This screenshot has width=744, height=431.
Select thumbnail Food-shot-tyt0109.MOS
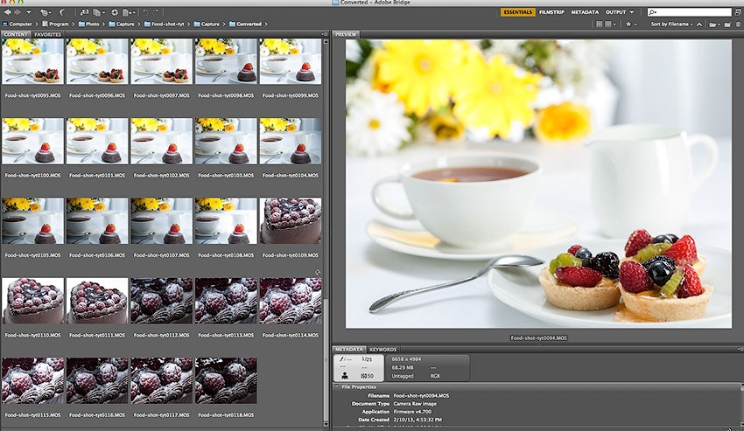tap(291, 221)
